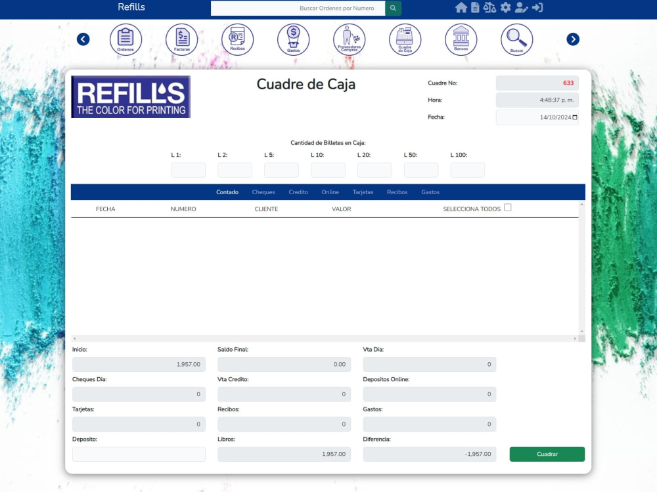Switch to the Online tab

(330, 192)
